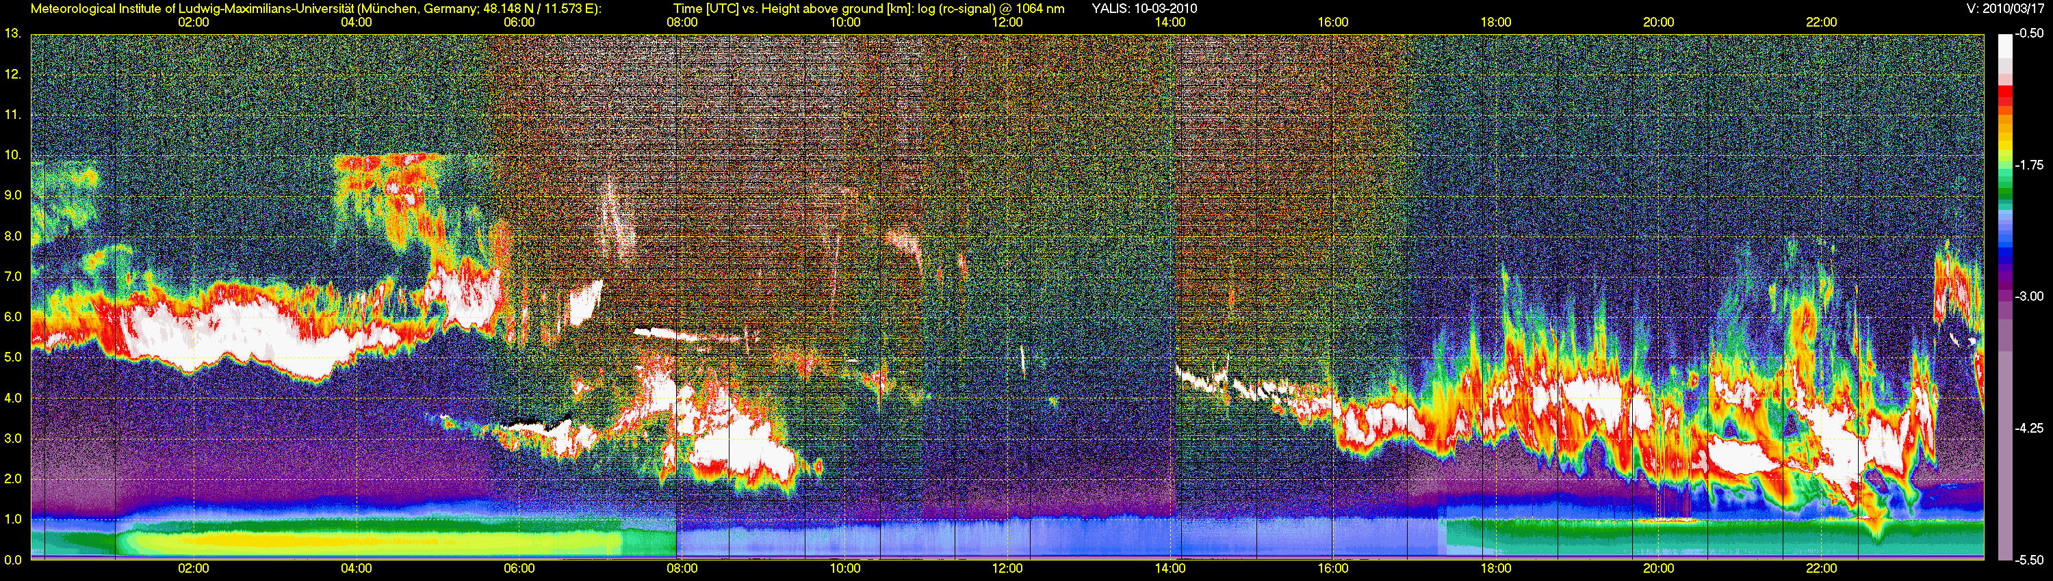Click the 'YALIS: 10-03-2010' label
The image size is (2053, 581).
(x=1144, y=9)
